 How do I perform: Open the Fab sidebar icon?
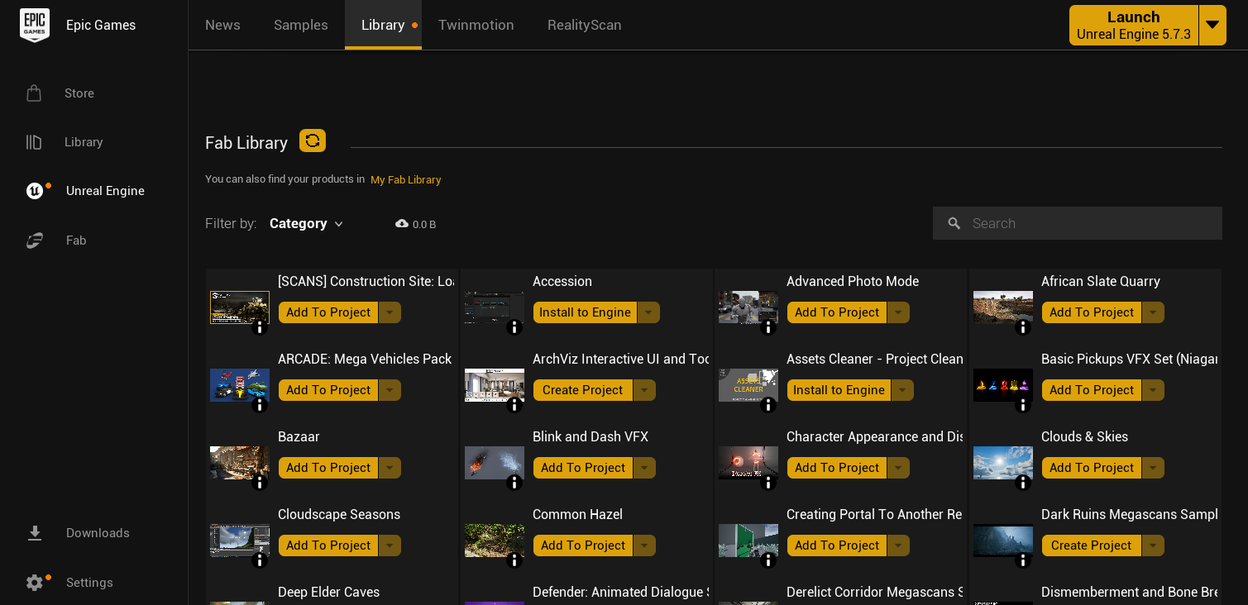pyautogui.click(x=35, y=241)
